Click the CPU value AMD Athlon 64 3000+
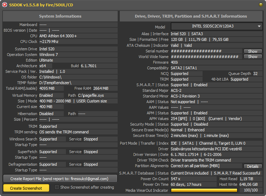The width and height of the screenshot is (266, 196). click(x=58, y=36)
